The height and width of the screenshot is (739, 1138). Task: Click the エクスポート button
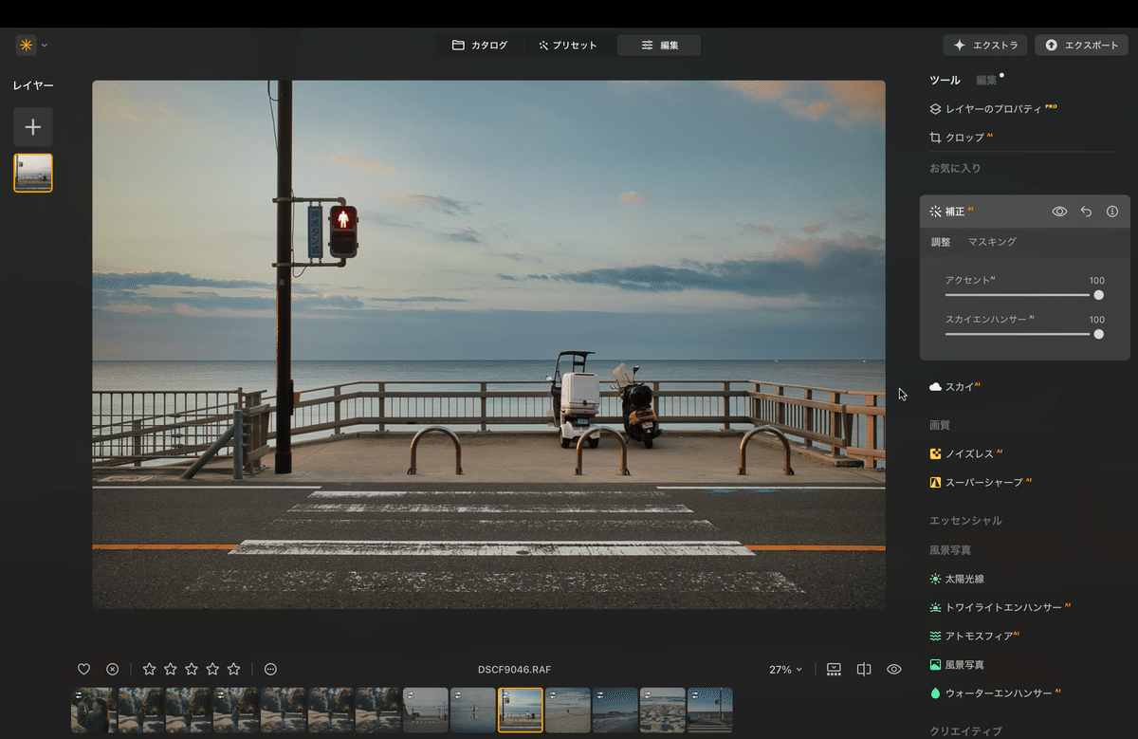pos(1080,45)
